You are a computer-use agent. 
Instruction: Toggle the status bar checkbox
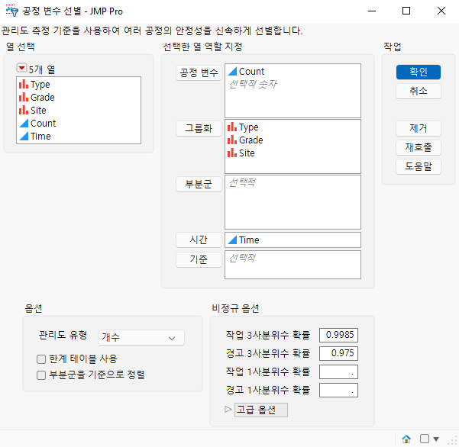point(424,439)
